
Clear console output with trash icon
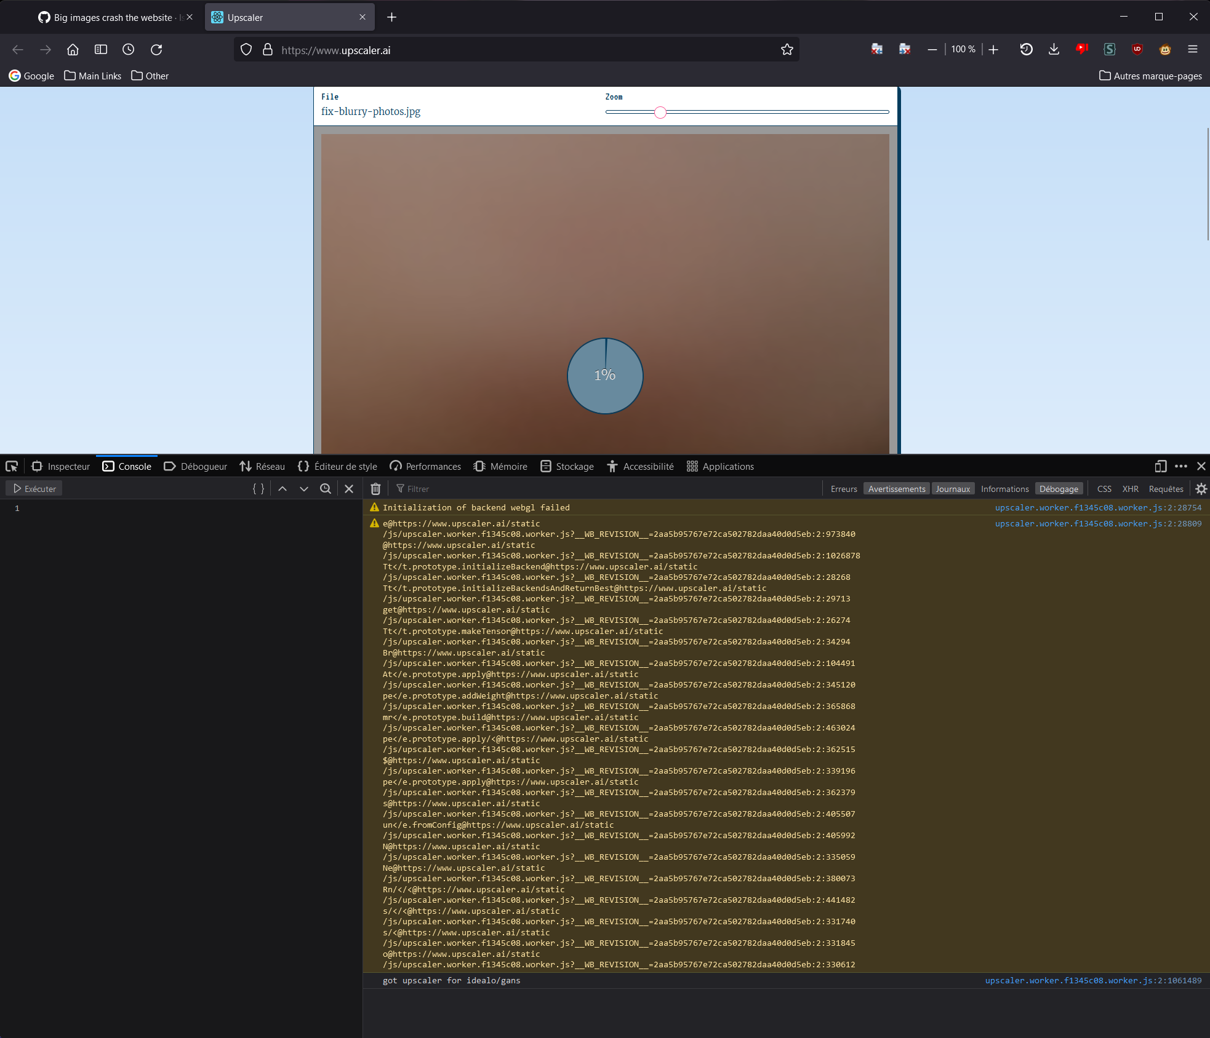[375, 489]
